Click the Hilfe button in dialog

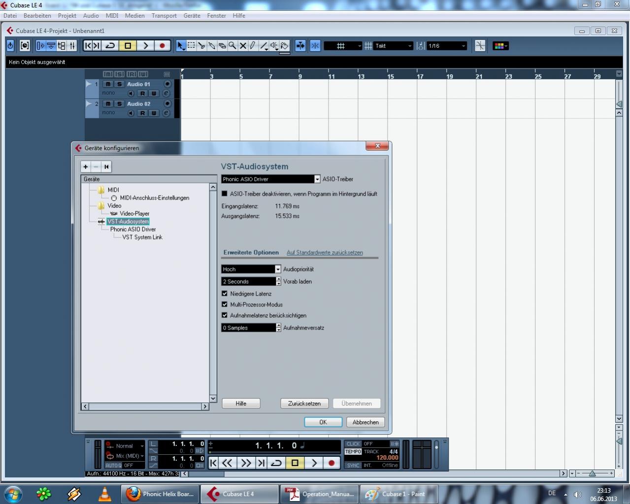[241, 403]
